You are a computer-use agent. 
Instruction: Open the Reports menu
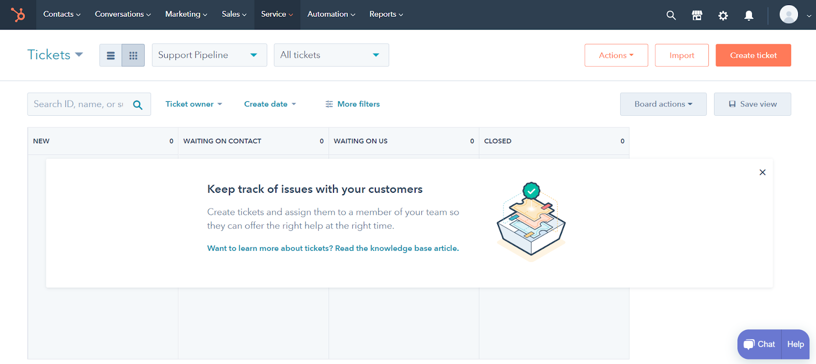coord(386,14)
